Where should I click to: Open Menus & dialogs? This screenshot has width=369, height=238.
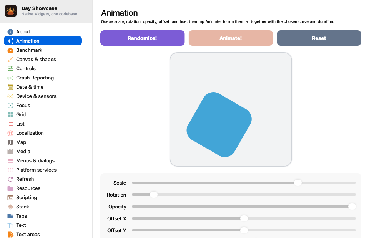[43, 161]
